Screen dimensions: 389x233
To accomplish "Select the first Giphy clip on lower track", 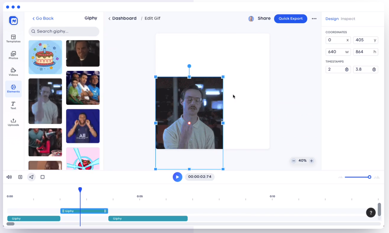I will coord(34,219).
